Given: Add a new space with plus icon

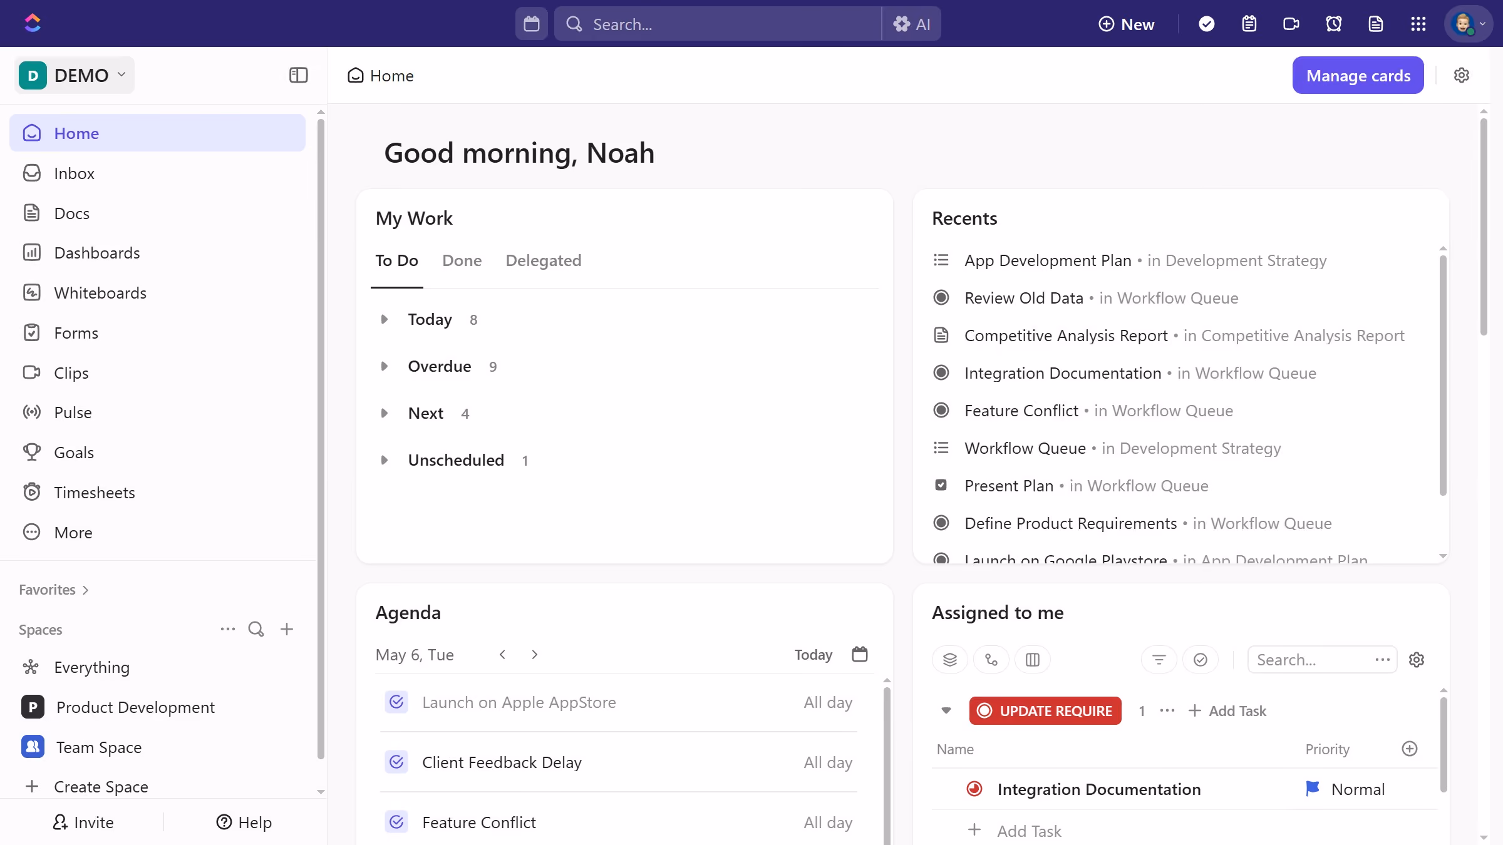Looking at the screenshot, I should (x=287, y=629).
